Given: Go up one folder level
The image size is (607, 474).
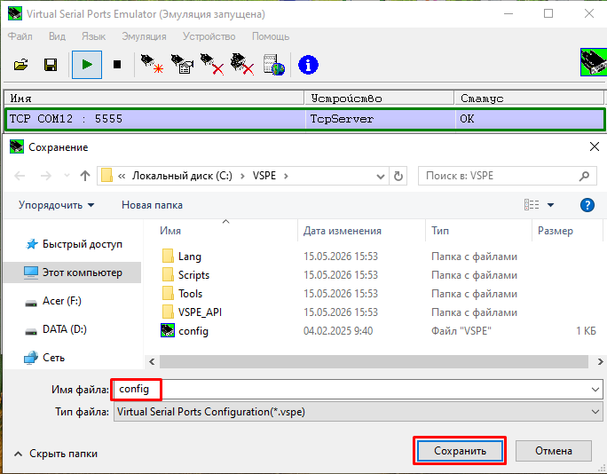Looking at the screenshot, I should (x=85, y=177).
